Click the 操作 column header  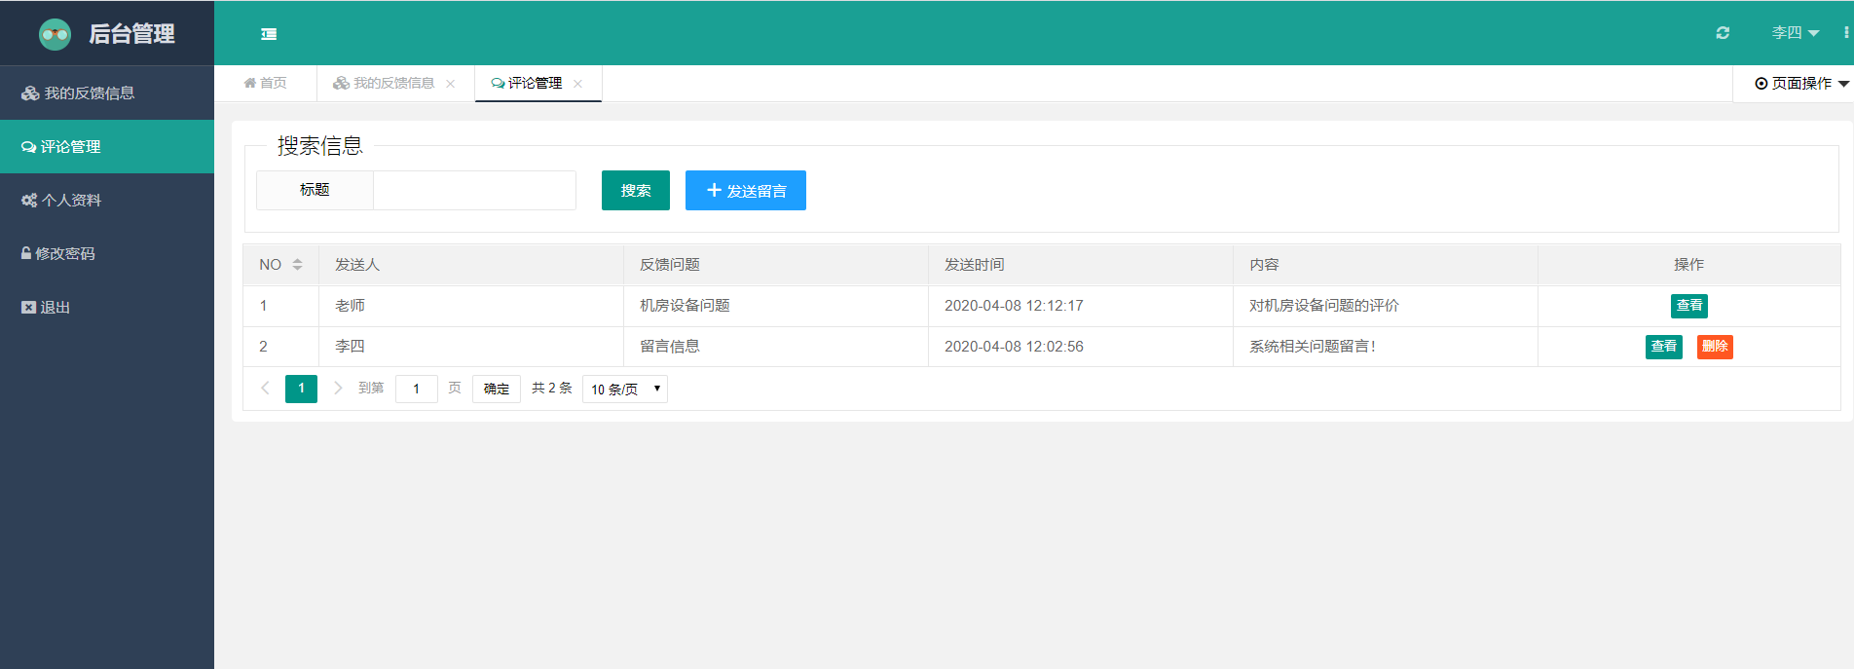pos(1689,265)
